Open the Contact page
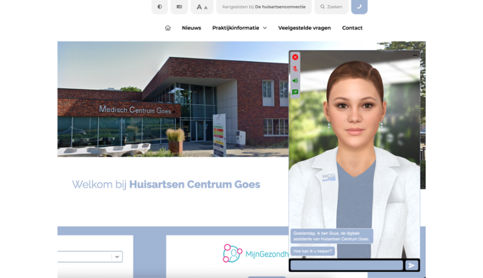Screen dimensions: 483x278 [x=352, y=28]
